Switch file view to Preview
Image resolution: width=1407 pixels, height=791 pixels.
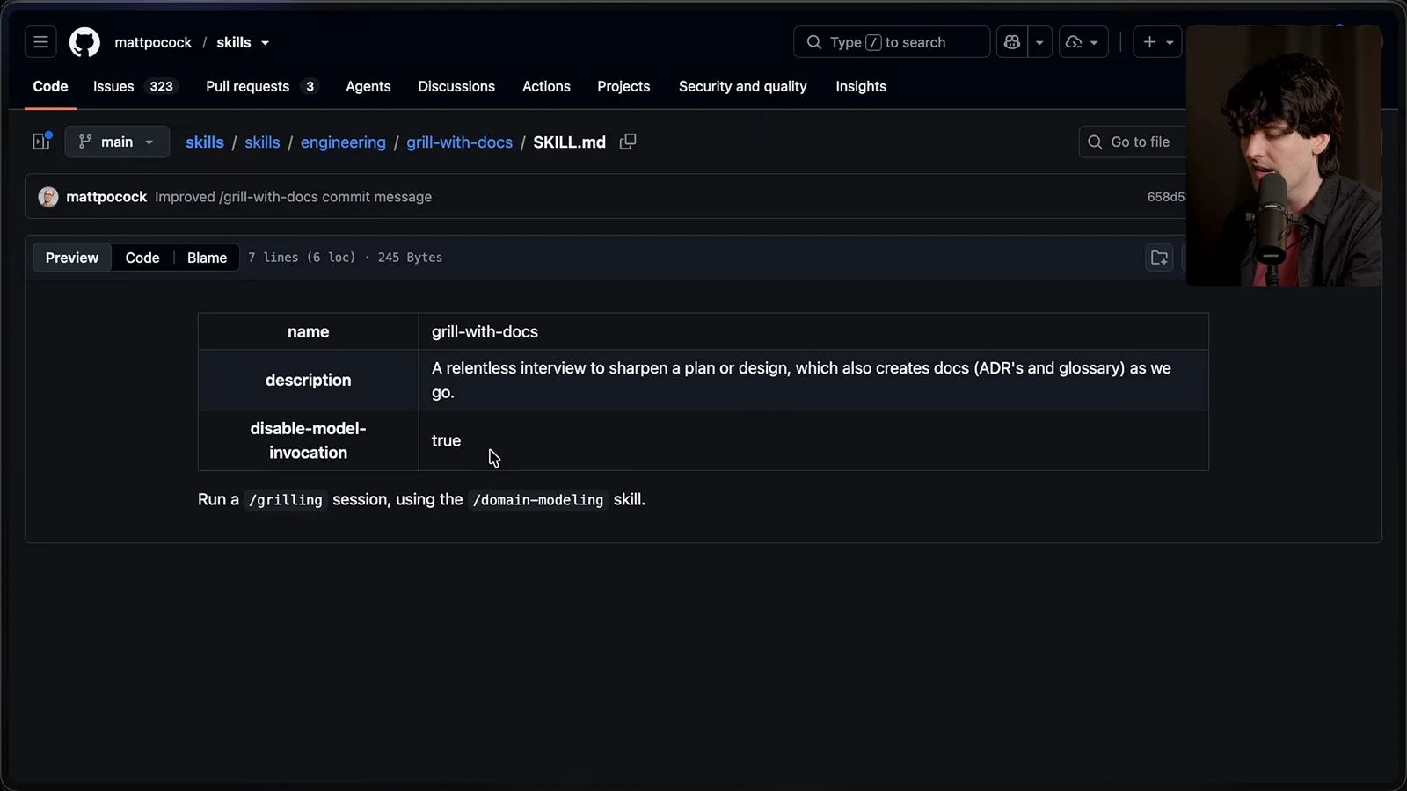click(72, 258)
